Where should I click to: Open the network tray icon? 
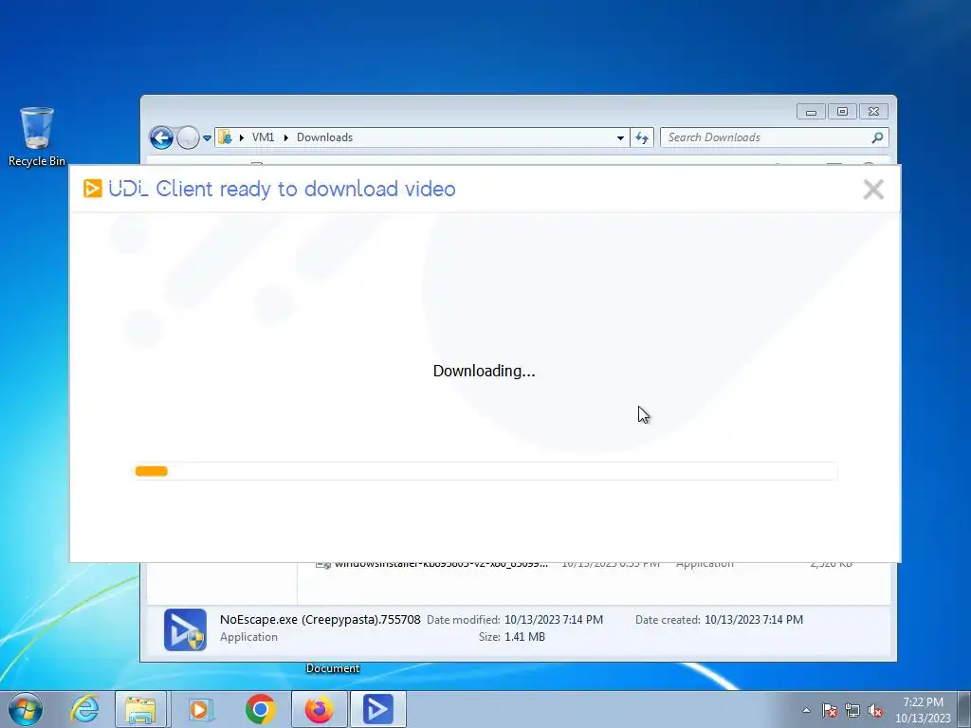tap(852, 710)
